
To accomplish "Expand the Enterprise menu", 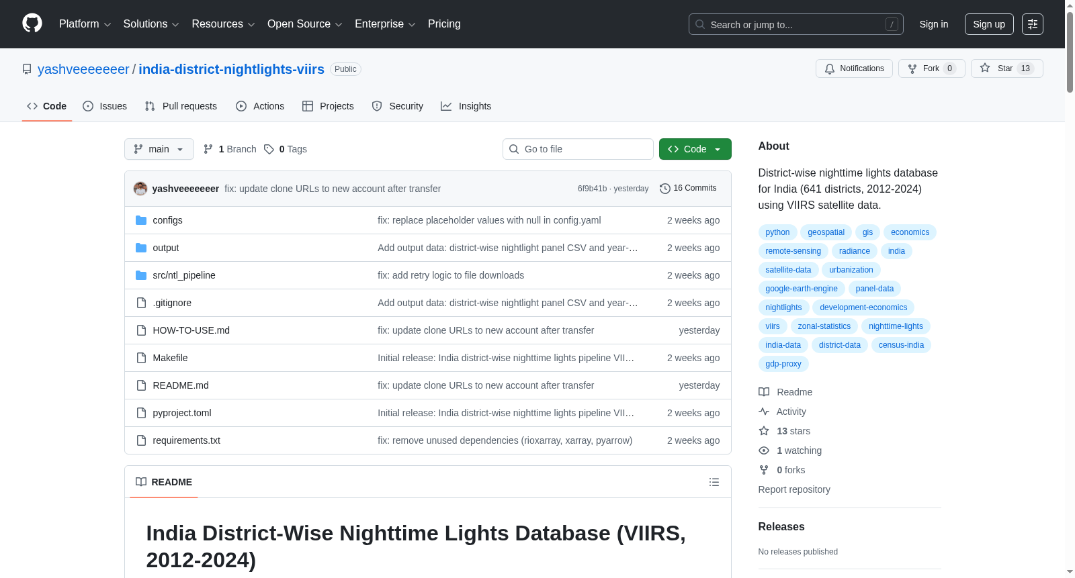I will [x=385, y=24].
